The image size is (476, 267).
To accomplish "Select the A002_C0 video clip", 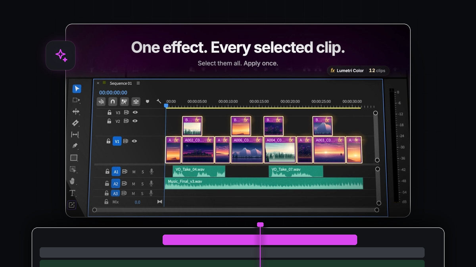I will [x=198, y=150].
